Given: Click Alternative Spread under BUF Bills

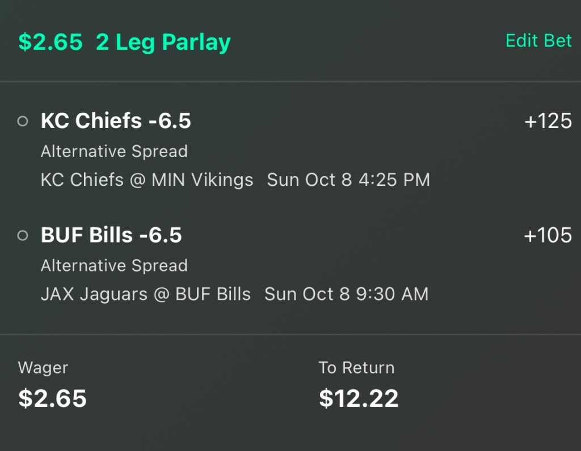Looking at the screenshot, I should tap(114, 265).
